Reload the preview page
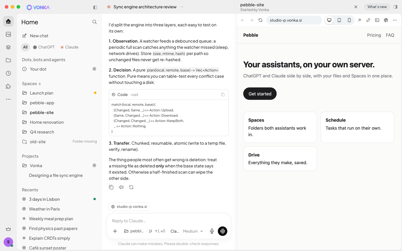This screenshot has width=402, height=251. point(260,20)
